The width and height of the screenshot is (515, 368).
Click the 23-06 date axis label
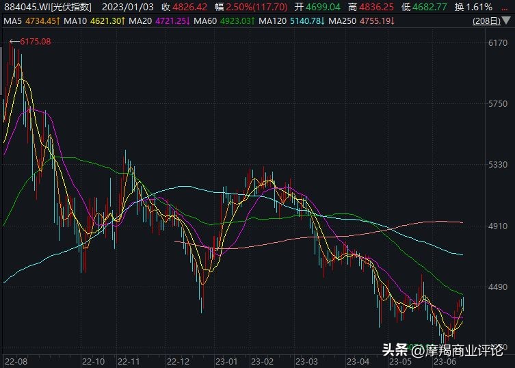(x=445, y=362)
